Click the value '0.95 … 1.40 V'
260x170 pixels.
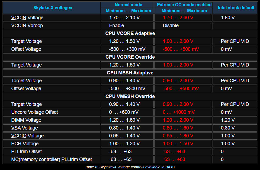(124, 136)
